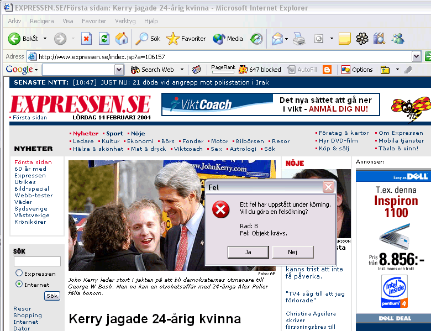Screen dimensions: 431x331
Task: Click the AutoFill toolbar button
Action: click(302, 70)
